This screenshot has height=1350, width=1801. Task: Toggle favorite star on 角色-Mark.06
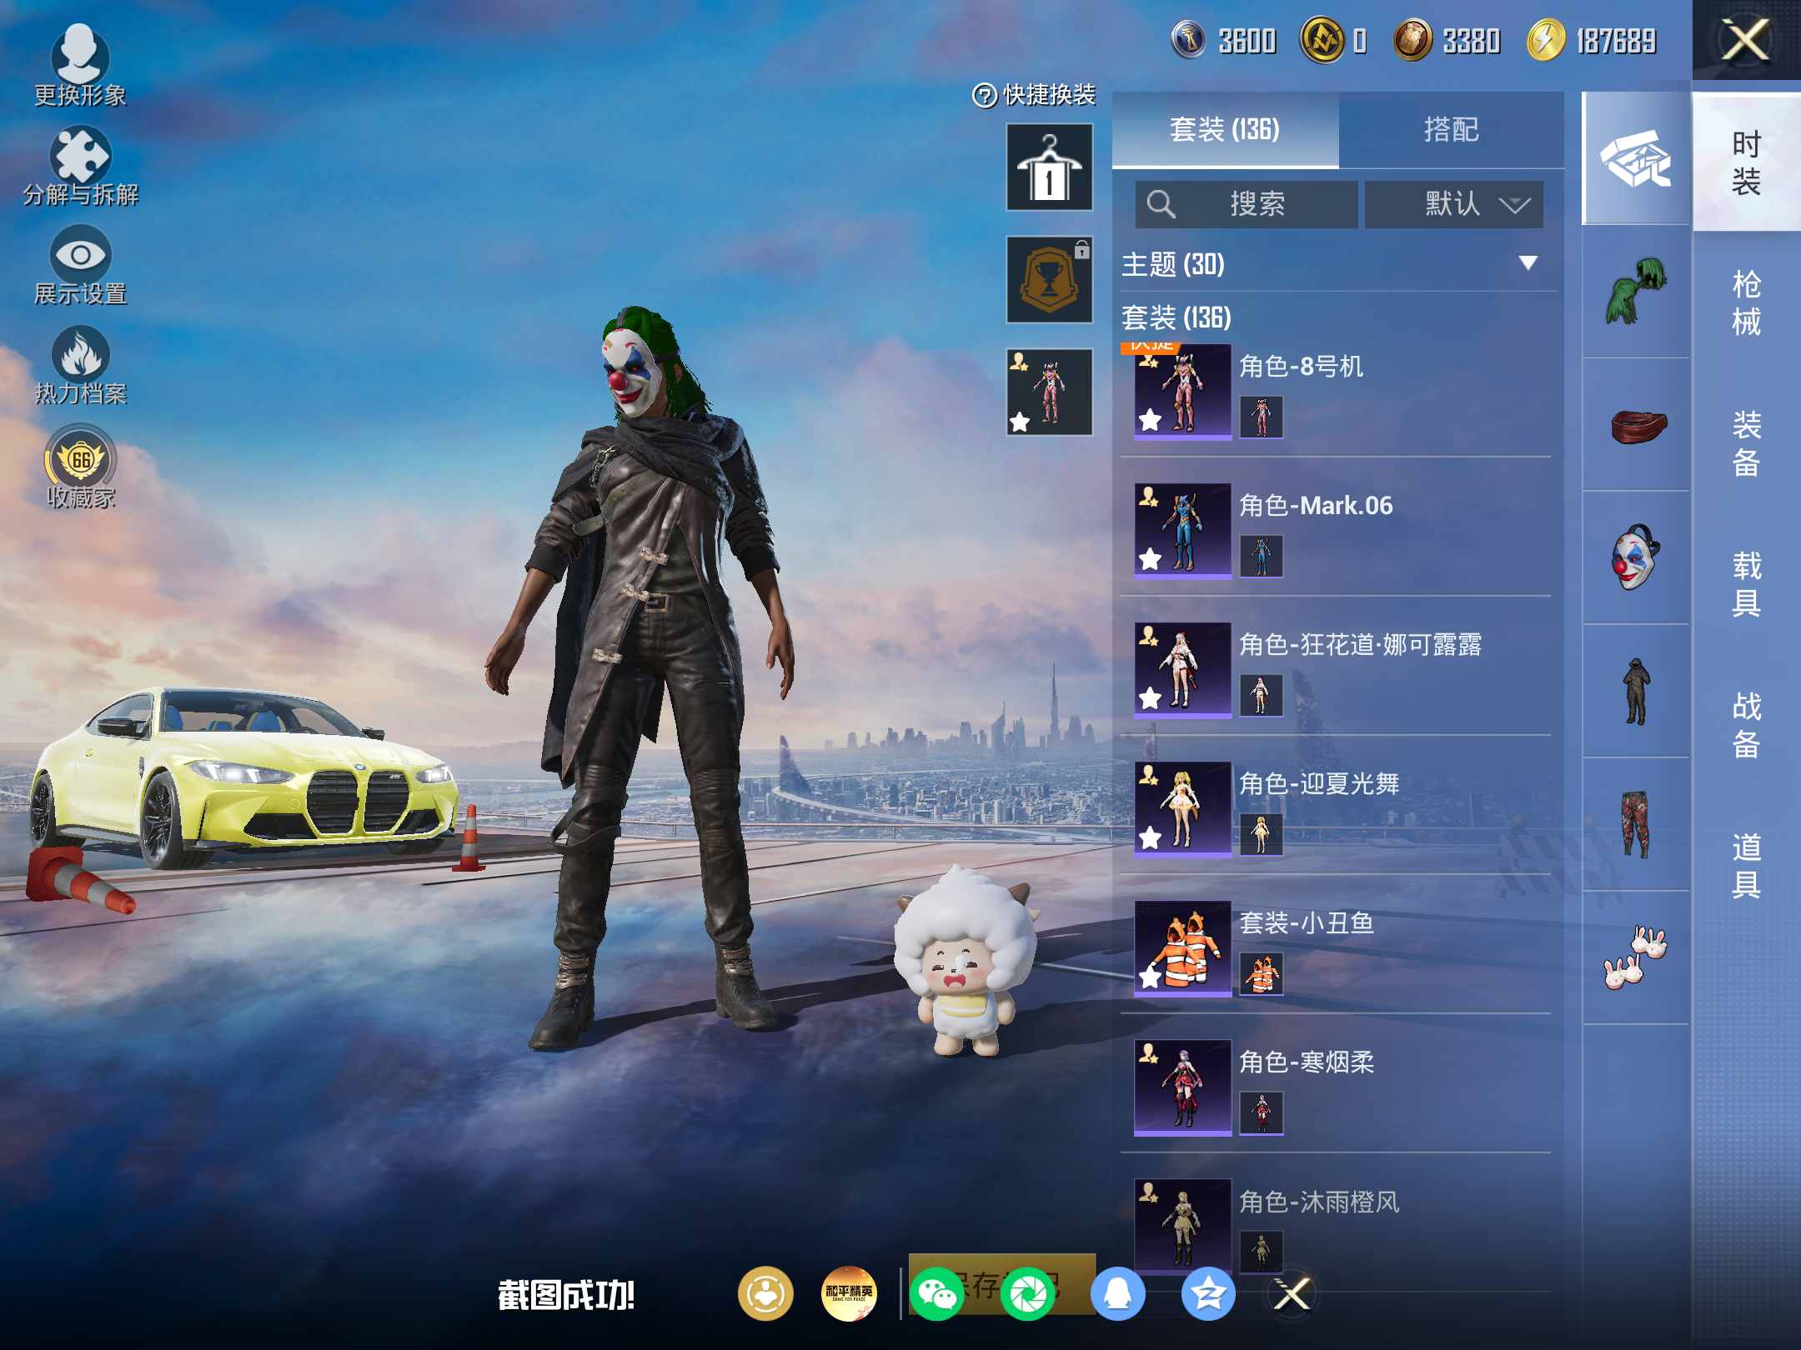click(x=1151, y=559)
